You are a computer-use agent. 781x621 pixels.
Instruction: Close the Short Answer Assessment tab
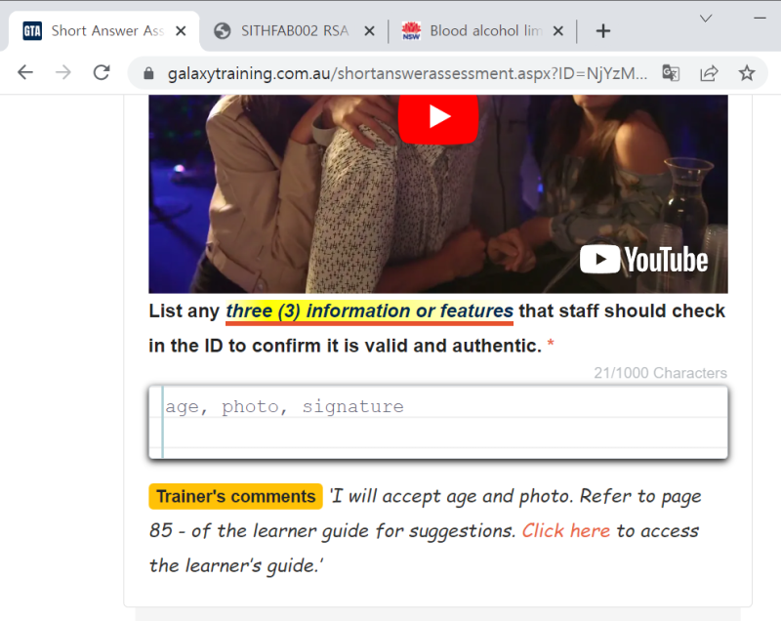(181, 31)
